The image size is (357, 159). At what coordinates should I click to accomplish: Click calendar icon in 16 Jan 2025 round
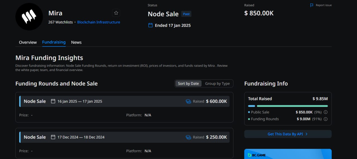point(53,101)
